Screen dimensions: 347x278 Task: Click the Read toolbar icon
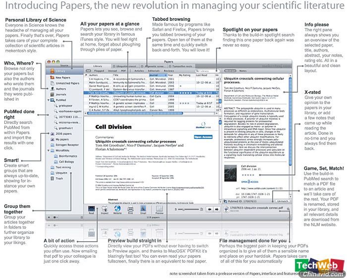(91, 209)
